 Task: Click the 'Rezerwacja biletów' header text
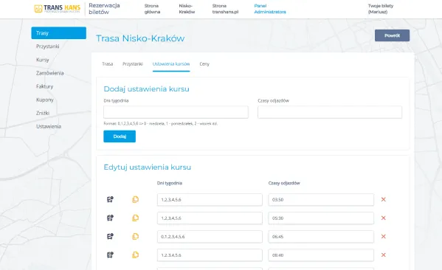pyautogui.click(x=104, y=9)
